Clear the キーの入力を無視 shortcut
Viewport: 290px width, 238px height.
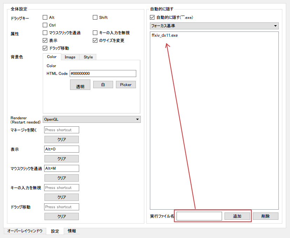pos(62,197)
